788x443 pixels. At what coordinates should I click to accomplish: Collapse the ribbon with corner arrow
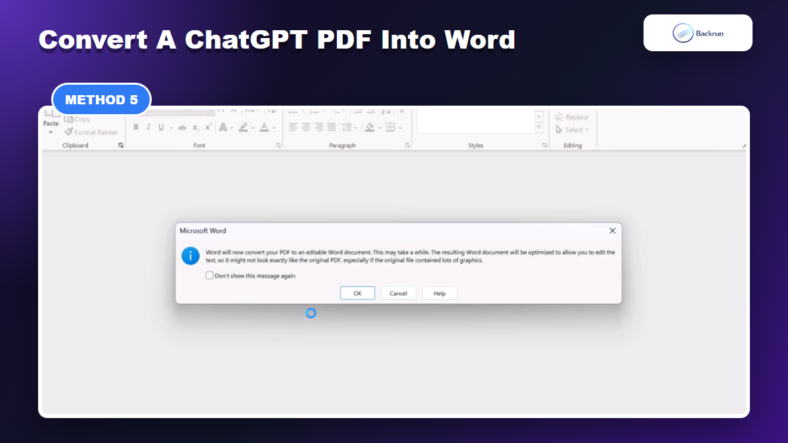(x=744, y=146)
